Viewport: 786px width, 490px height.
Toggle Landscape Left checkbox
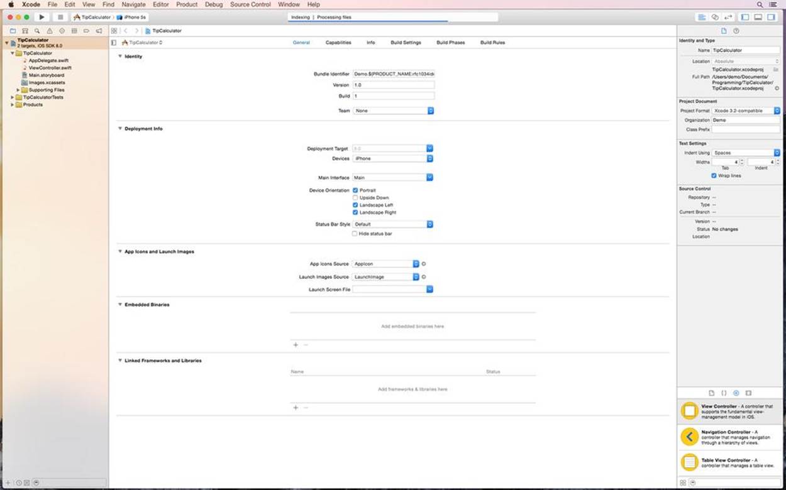(355, 205)
